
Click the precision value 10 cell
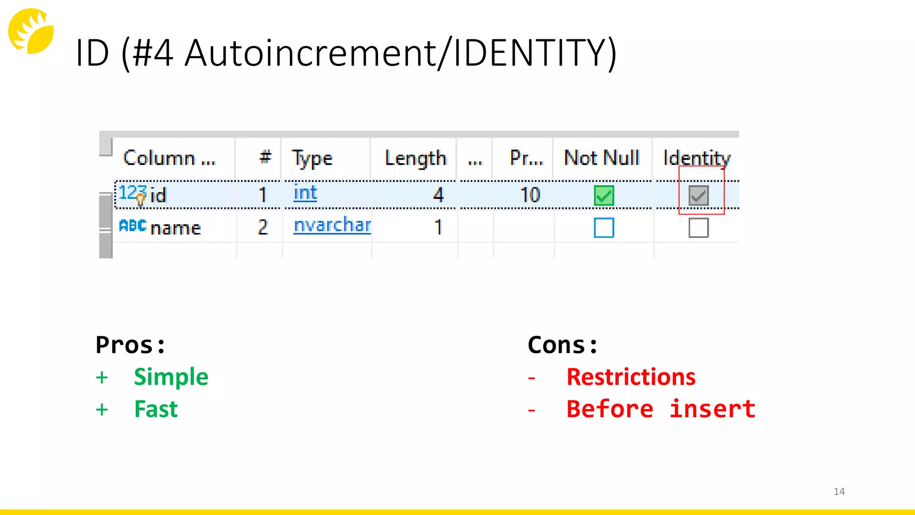pos(530,195)
